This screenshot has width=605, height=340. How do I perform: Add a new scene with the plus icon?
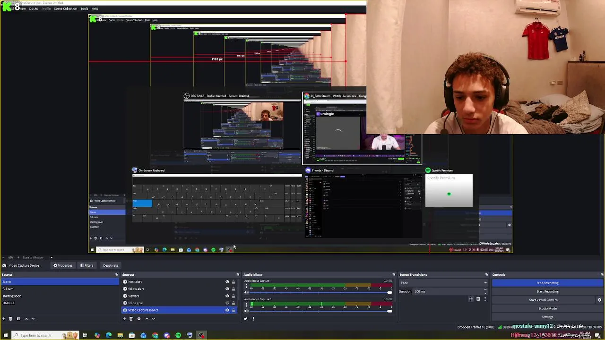tap(4, 319)
